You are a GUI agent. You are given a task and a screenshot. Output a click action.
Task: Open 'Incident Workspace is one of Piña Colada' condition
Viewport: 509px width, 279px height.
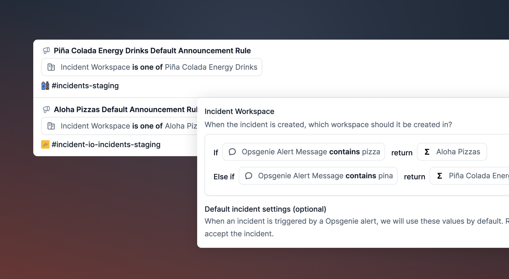[152, 67]
